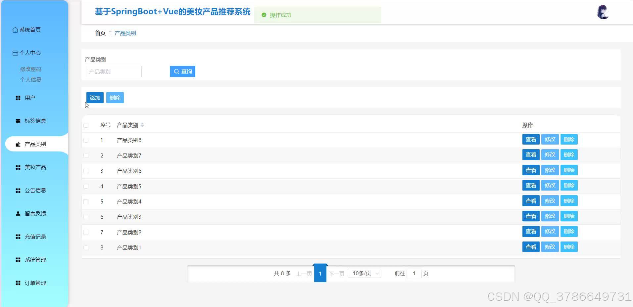Click the 系统首页 home icon
The image size is (633, 307).
click(x=15, y=30)
